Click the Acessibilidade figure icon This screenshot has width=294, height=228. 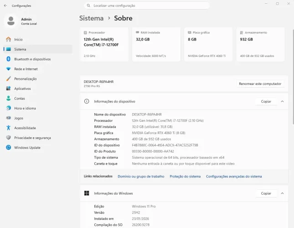click(9, 128)
